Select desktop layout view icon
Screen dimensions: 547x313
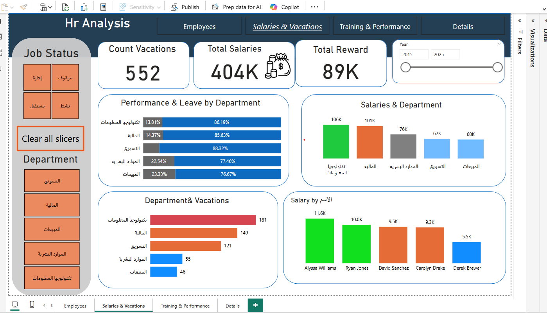click(x=15, y=305)
